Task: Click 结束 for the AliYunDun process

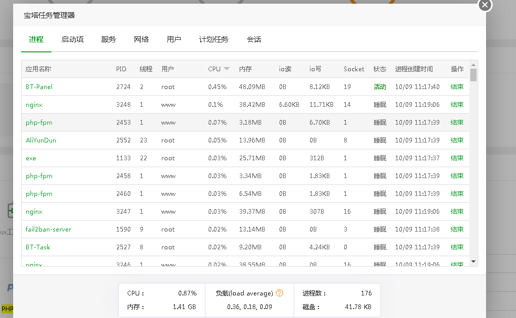Action: [457, 140]
